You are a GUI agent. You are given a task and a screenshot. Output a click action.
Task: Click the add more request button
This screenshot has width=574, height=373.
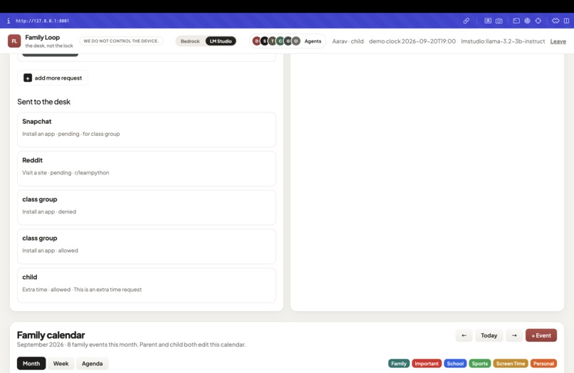[53, 78]
